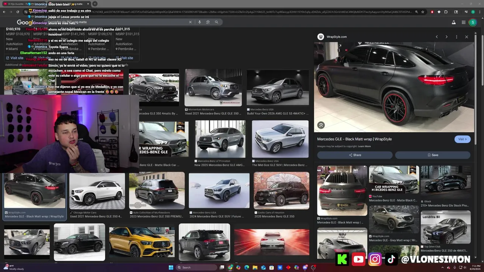Close the image preview panel
This screenshot has height=272, width=484.
tap(467, 37)
